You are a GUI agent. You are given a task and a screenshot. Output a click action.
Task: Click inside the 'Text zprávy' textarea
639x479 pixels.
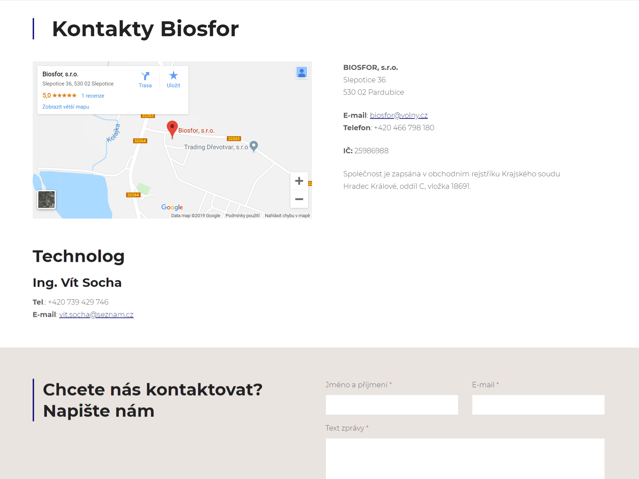[x=465, y=458]
